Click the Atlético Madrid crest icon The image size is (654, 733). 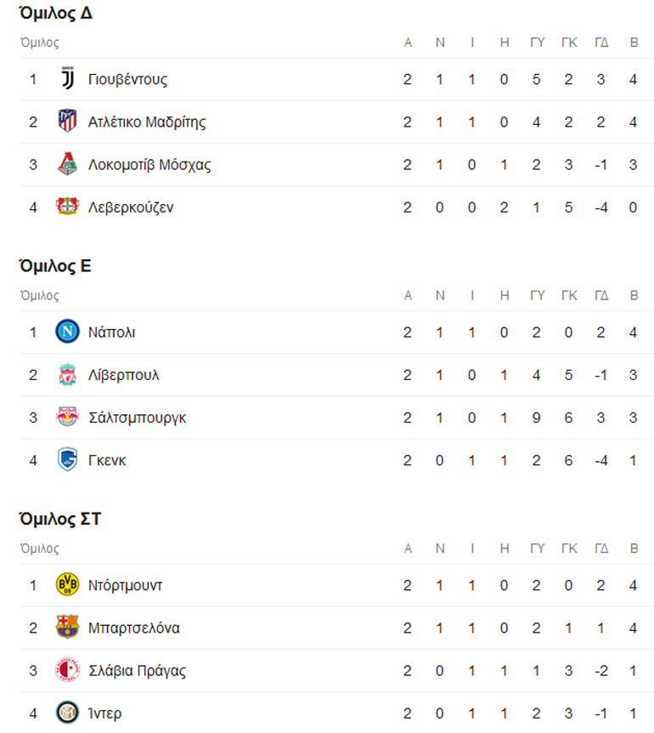67,122
